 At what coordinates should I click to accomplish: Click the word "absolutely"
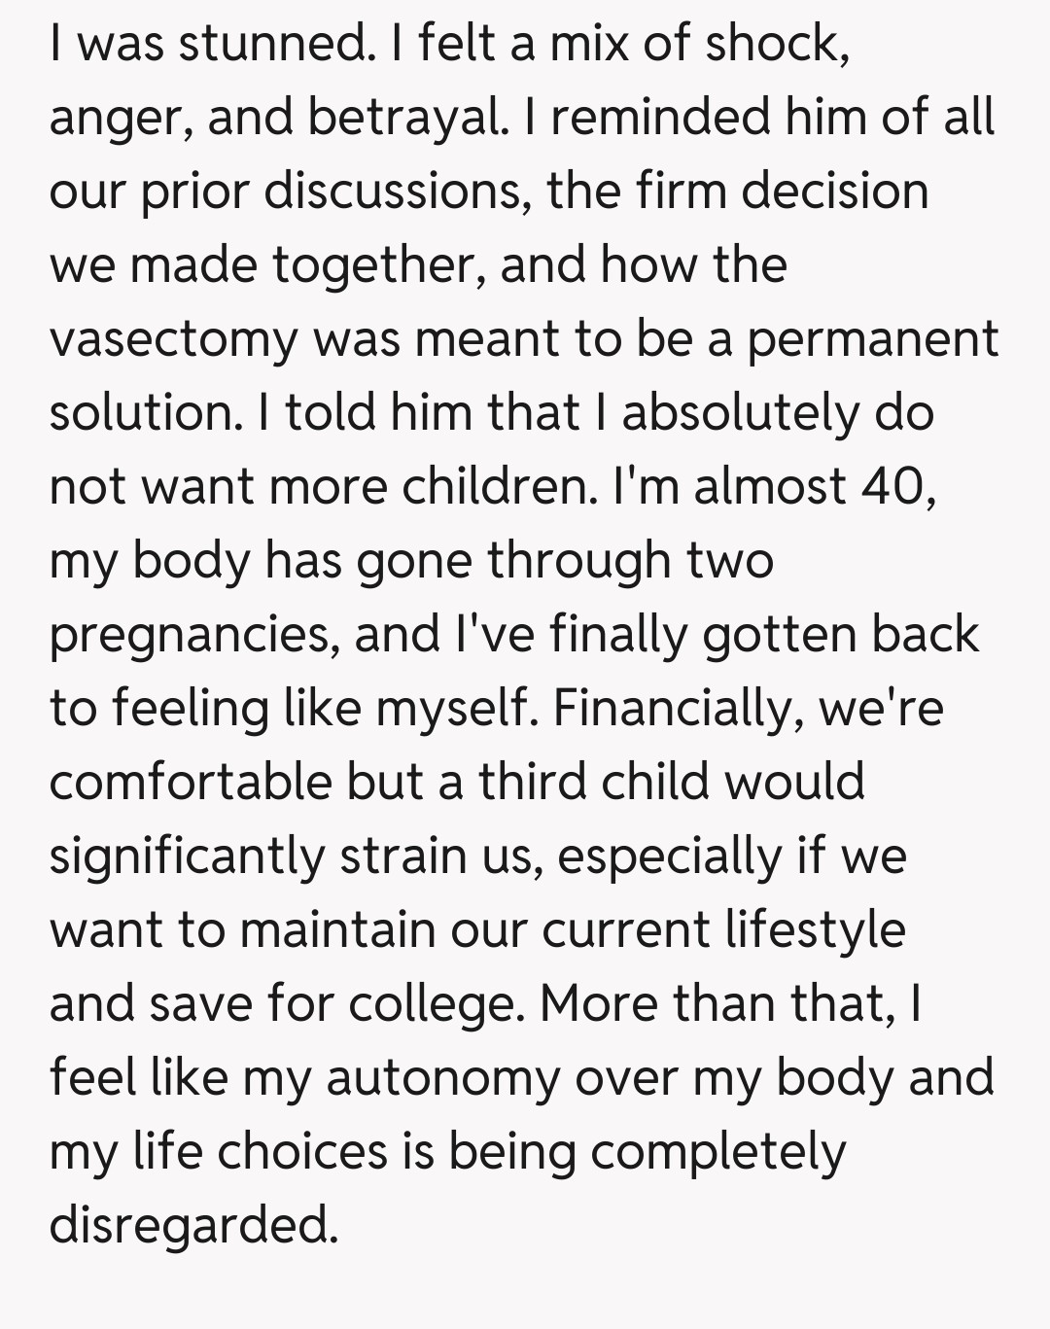(741, 413)
